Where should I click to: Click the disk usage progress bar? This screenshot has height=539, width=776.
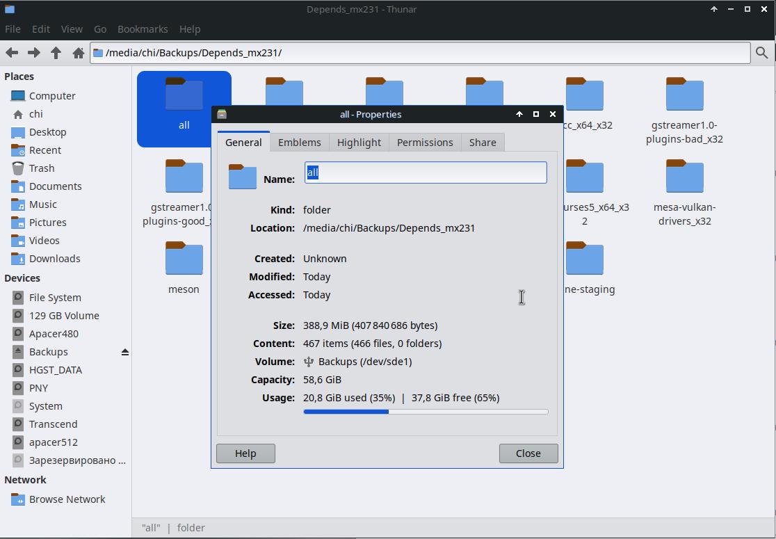(426, 412)
